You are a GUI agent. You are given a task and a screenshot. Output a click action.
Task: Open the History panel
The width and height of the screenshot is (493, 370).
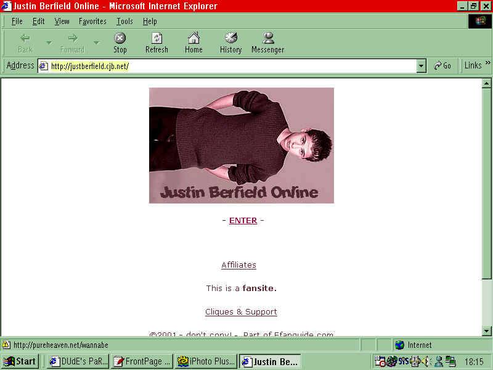click(x=230, y=43)
